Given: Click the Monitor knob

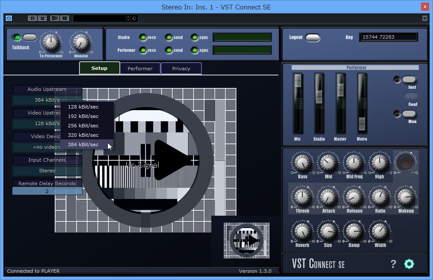Looking at the screenshot, I should pyautogui.click(x=81, y=42).
